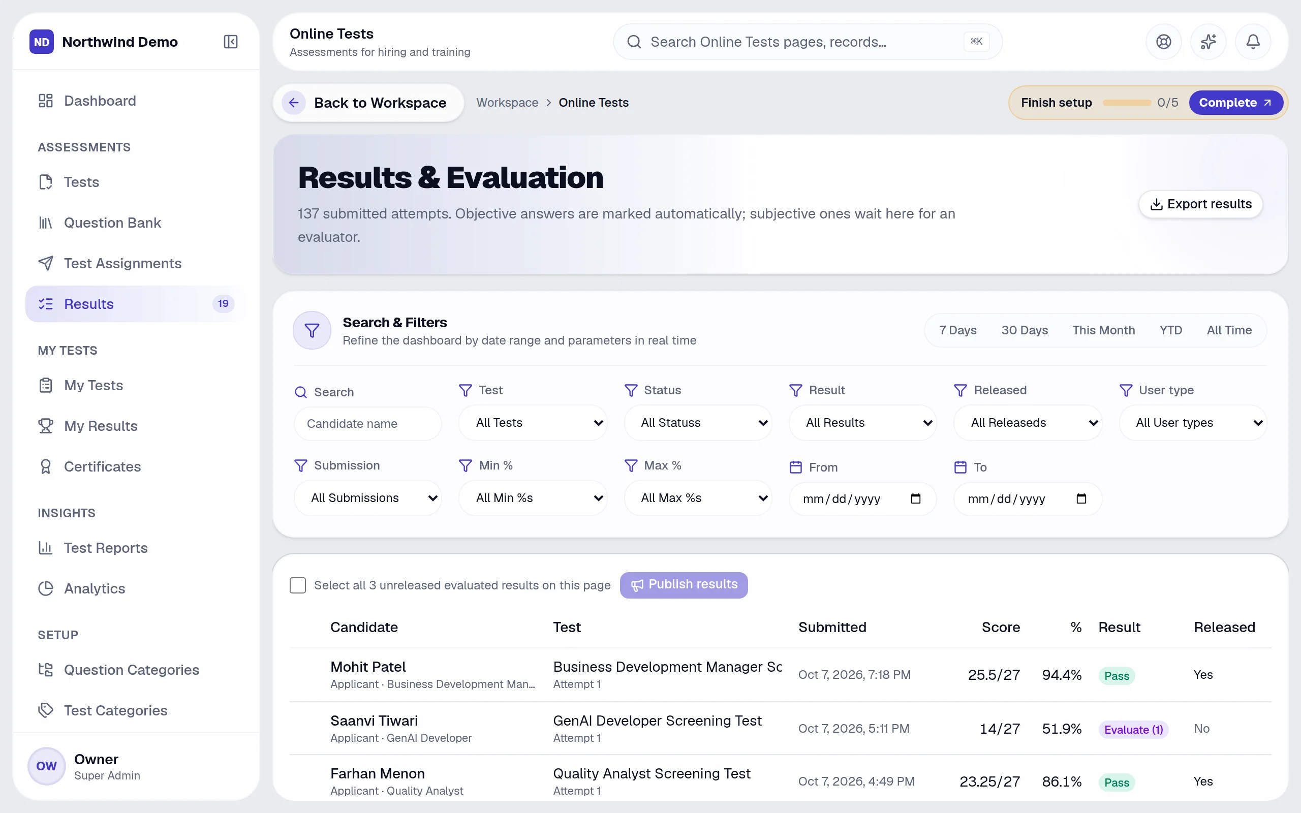Expand the All Statuss dropdown
This screenshot has height=813, width=1301.
(698, 423)
